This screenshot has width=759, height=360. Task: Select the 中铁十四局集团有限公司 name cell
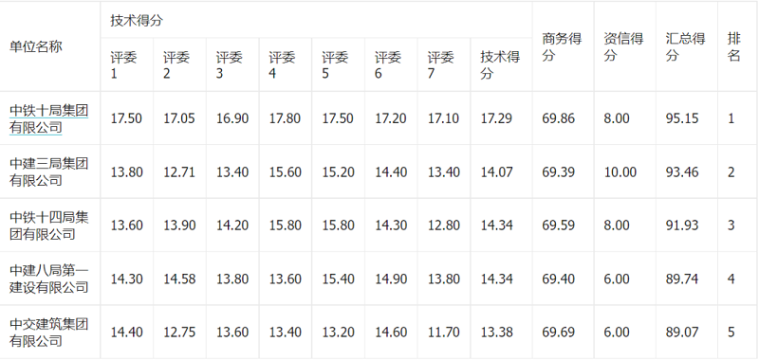click(x=49, y=225)
